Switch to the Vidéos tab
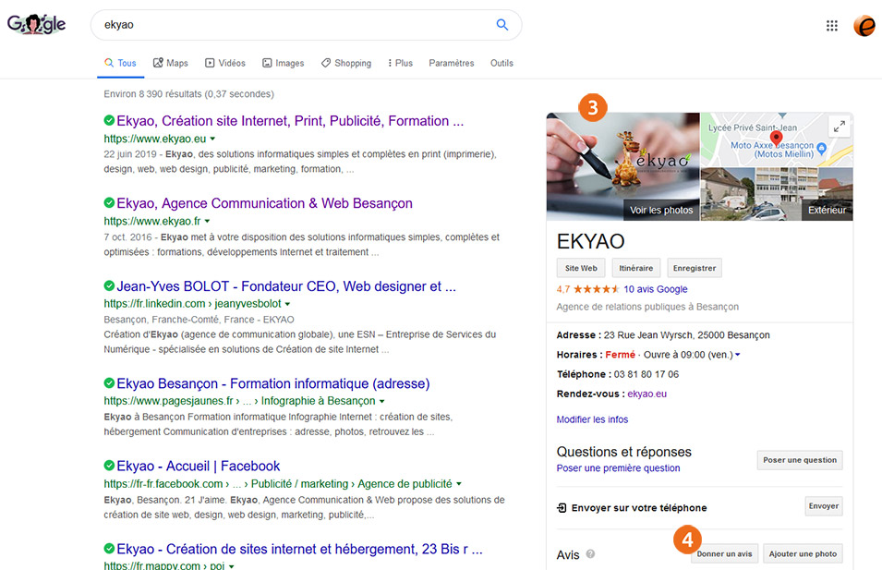The height and width of the screenshot is (570, 882). click(225, 63)
